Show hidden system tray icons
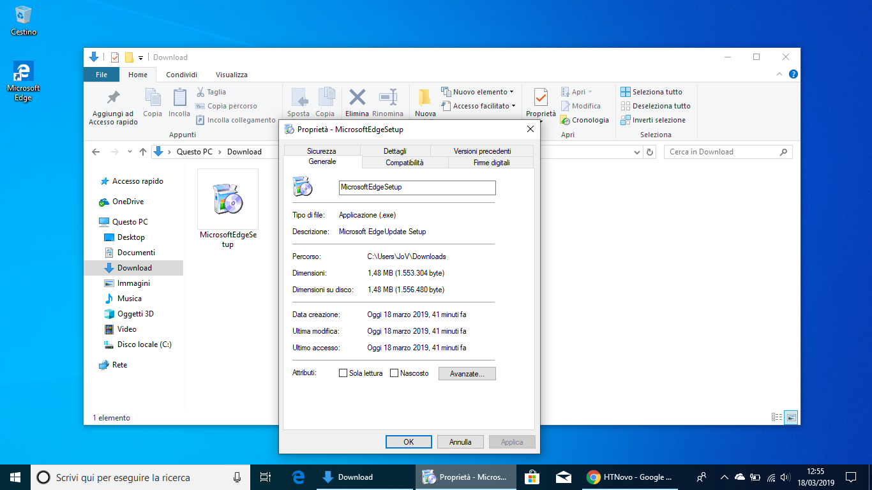Screen dimensions: 872x490 [x=724, y=477]
